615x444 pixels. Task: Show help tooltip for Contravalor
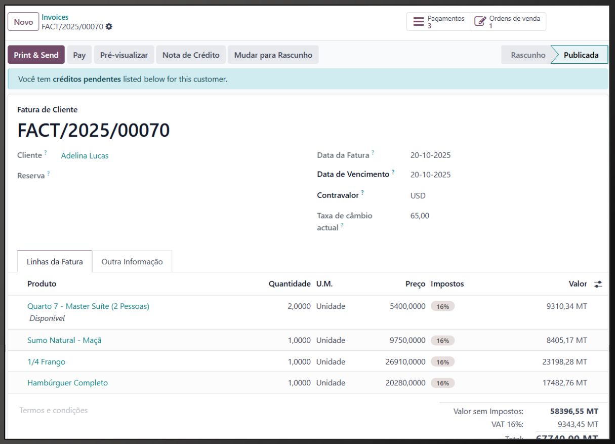tap(362, 192)
